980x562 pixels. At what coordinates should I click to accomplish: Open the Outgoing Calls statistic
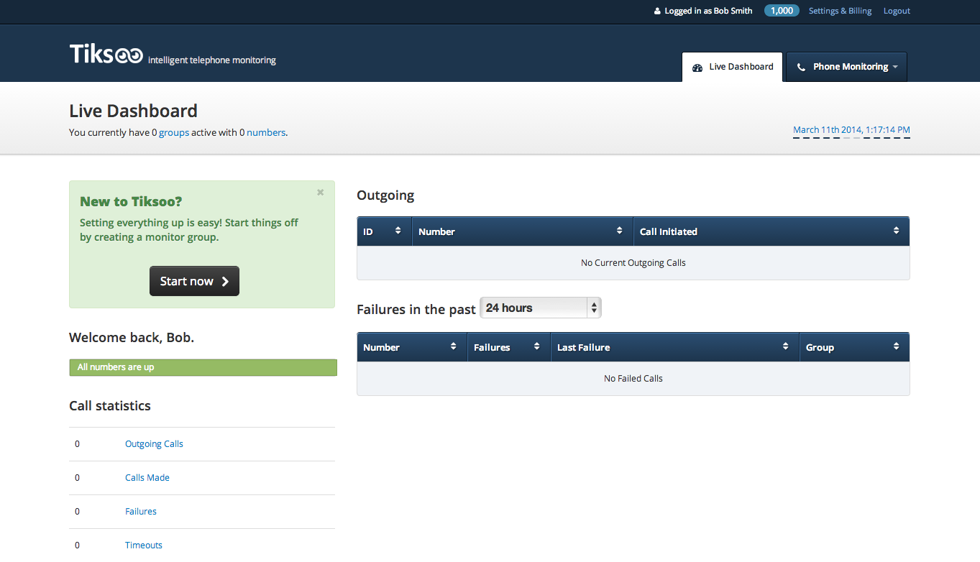(x=154, y=444)
